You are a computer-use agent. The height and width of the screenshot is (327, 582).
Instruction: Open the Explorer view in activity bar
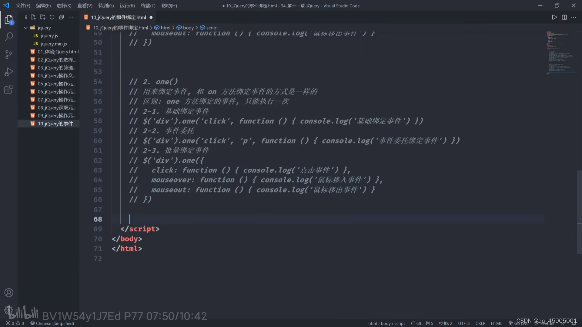coord(9,20)
